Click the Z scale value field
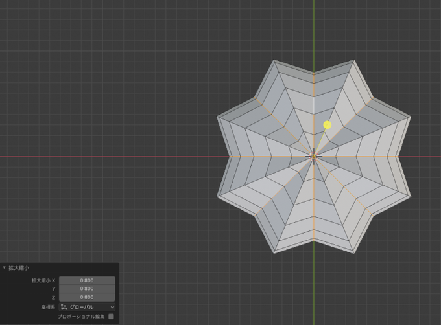 pos(87,297)
